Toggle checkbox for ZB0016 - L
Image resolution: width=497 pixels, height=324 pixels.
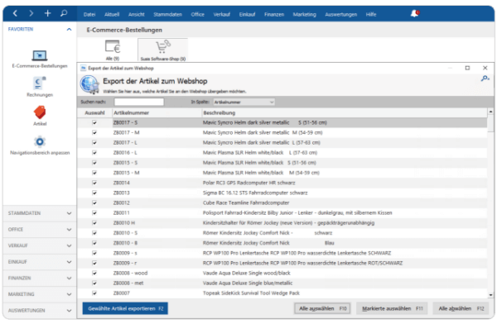click(x=94, y=153)
